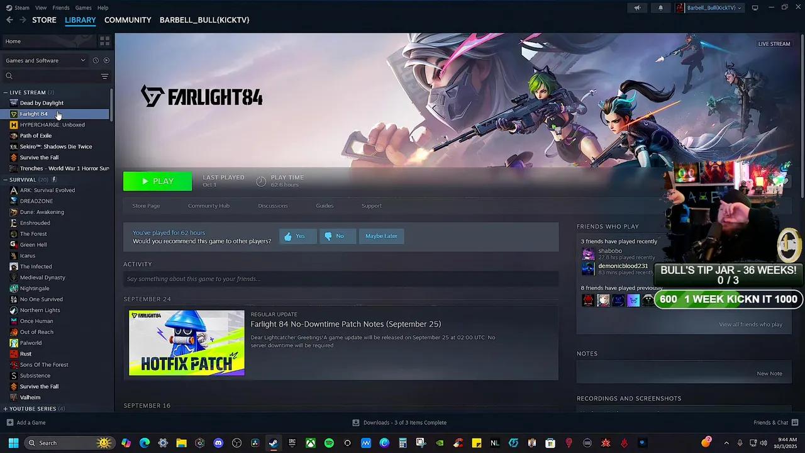This screenshot has height=453, width=805.
Task: Open Farlight 84 No-Downtime Patch Notes headline
Action: 346,324
